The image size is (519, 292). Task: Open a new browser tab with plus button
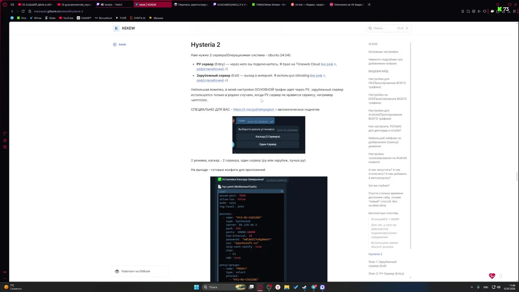click(369, 4)
